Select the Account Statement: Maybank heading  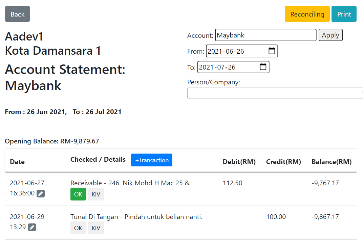point(65,78)
